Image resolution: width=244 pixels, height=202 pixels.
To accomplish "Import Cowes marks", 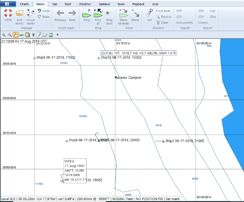I will coord(203,22).
